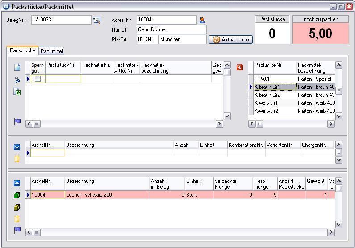The width and height of the screenshot is (355, 248).
Task: Click the Name1 text field
Action: [x=171, y=30]
